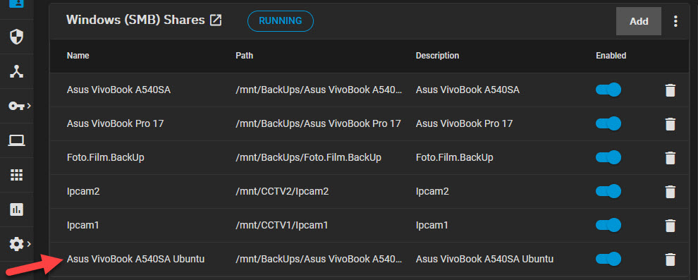Open the Windows (SMB) Shares title link
This screenshot has width=698, height=280.
tap(135, 20)
